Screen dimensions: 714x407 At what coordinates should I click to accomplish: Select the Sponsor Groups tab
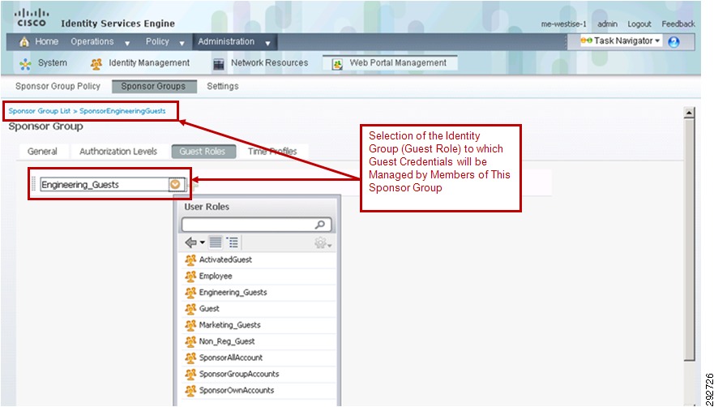[153, 86]
